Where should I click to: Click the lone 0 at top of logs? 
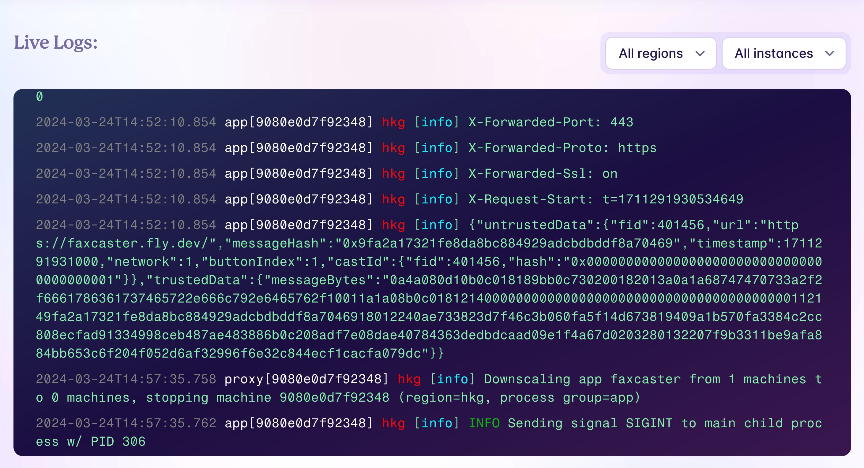[39, 96]
